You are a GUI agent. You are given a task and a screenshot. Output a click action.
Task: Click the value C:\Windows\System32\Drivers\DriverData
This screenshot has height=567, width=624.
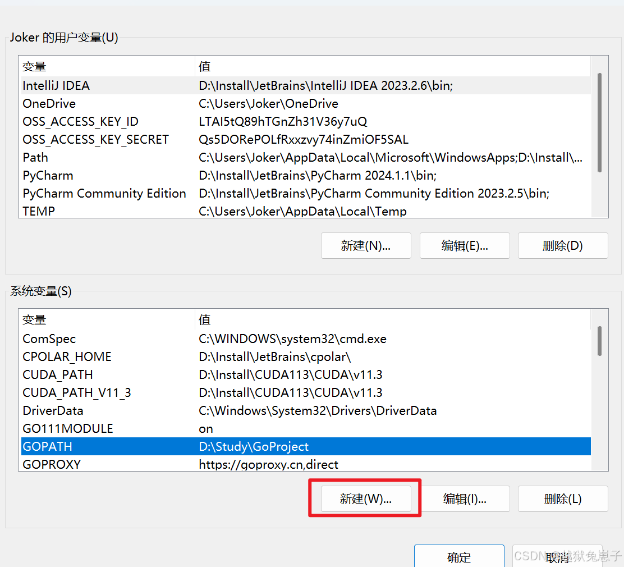click(x=318, y=410)
